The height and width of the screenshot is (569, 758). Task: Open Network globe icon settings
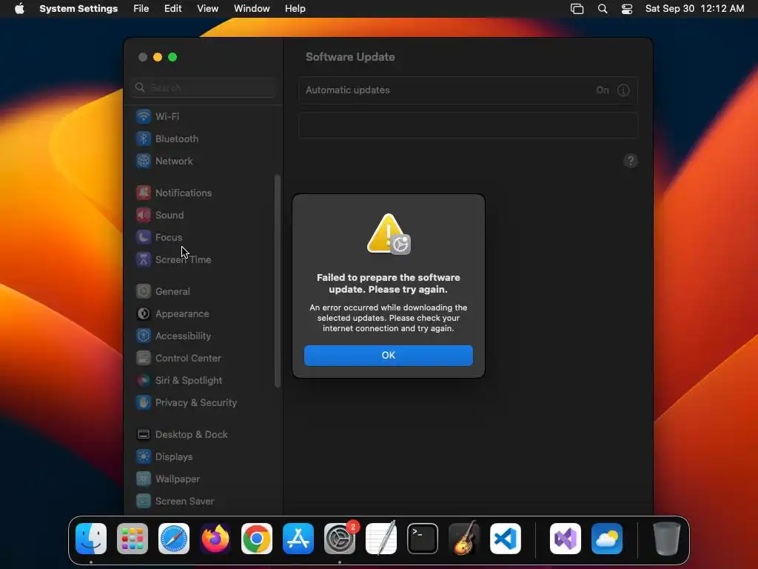143,161
